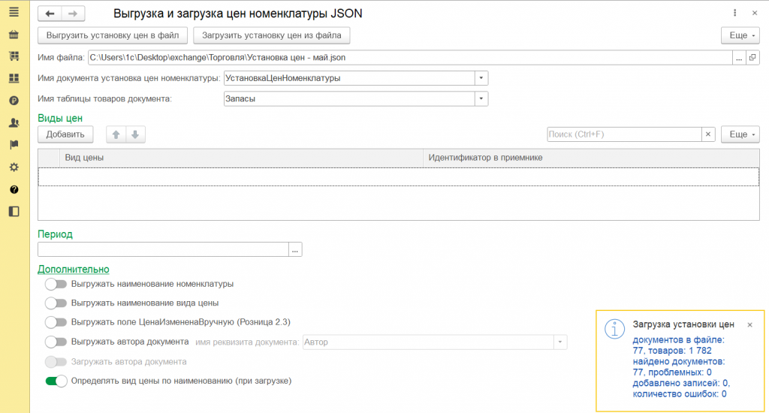Viewport: 769px width, 413px height.
Task: Click the Период section heading
Action: [x=55, y=234]
